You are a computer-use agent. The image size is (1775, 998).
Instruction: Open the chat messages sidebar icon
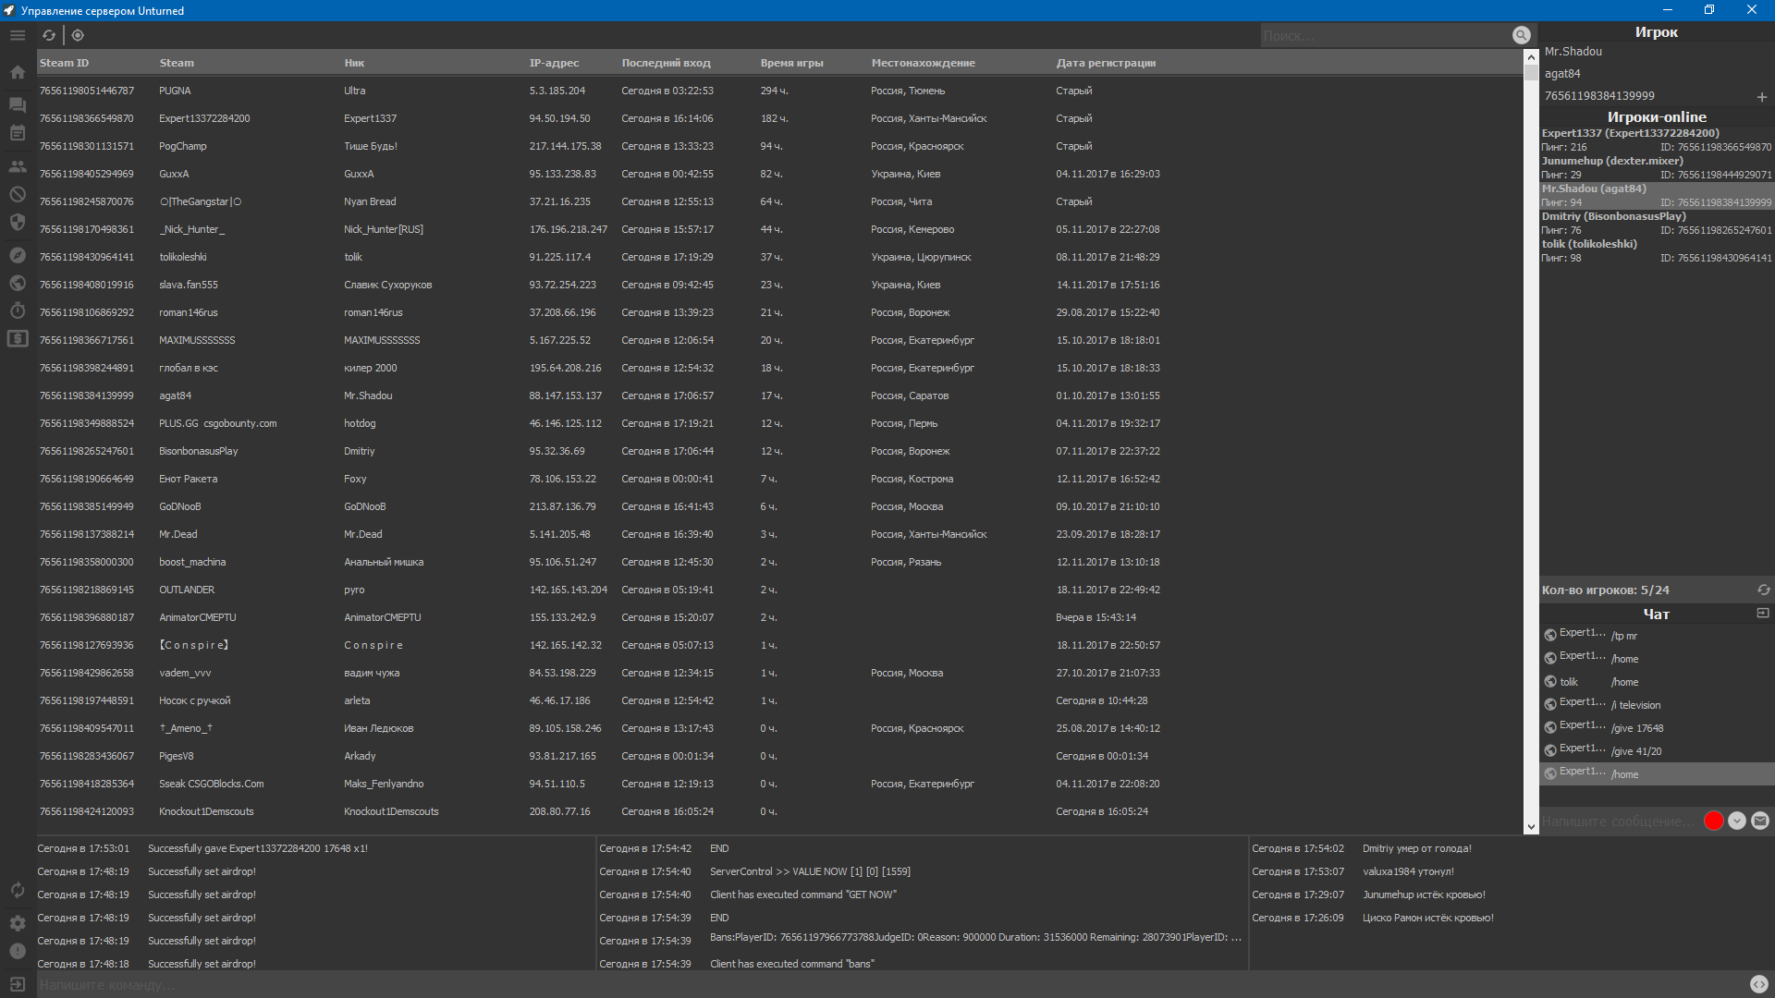tap(18, 104)
